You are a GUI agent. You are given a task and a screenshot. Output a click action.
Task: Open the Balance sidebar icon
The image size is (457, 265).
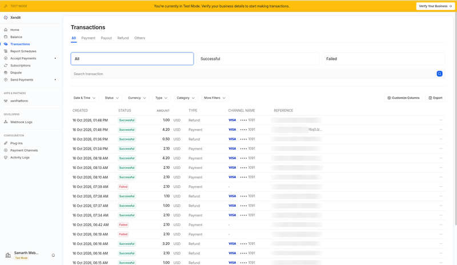[x=6, y=37]
